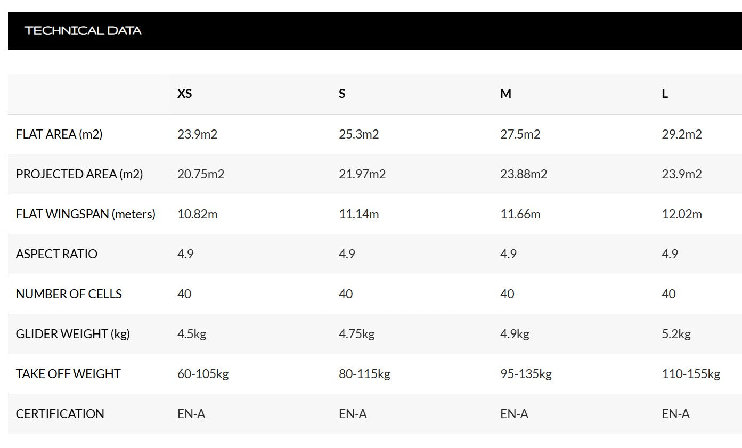Click the 11.66m flat wingspan value

pos(520,214)
